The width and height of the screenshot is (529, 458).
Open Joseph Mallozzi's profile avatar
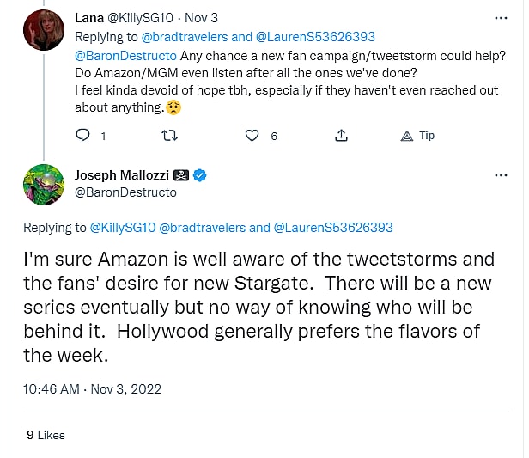coord(44,185)
